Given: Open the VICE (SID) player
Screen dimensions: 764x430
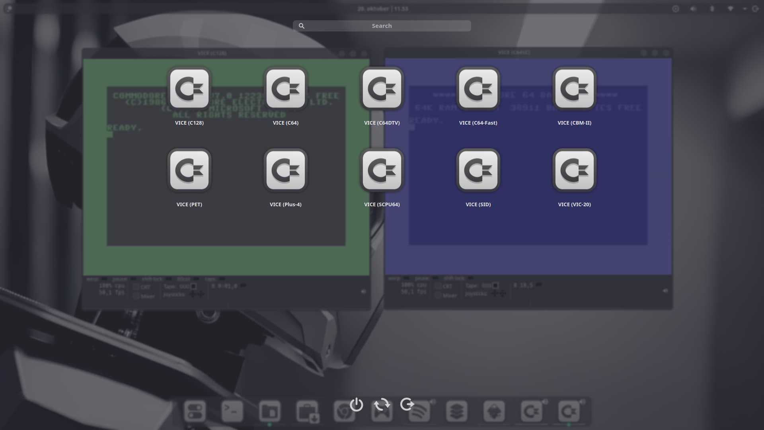Looking at the screenshot, I should pos(478,170).
